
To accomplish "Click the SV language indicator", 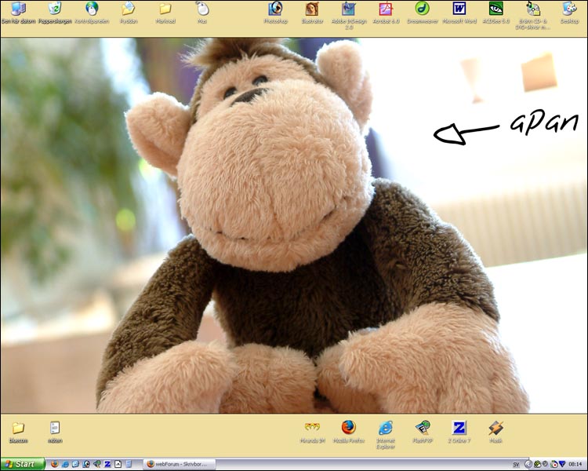I will click(x=516, y=465).
